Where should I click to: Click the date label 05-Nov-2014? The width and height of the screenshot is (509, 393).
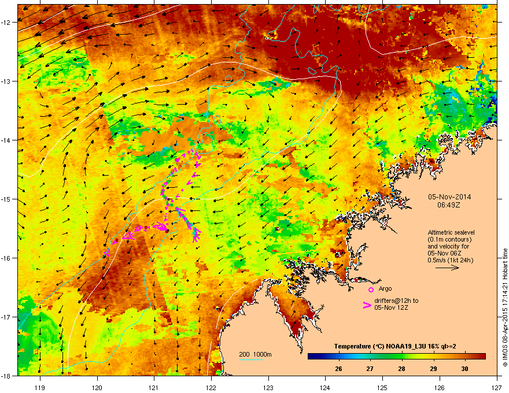click(449, 197)
